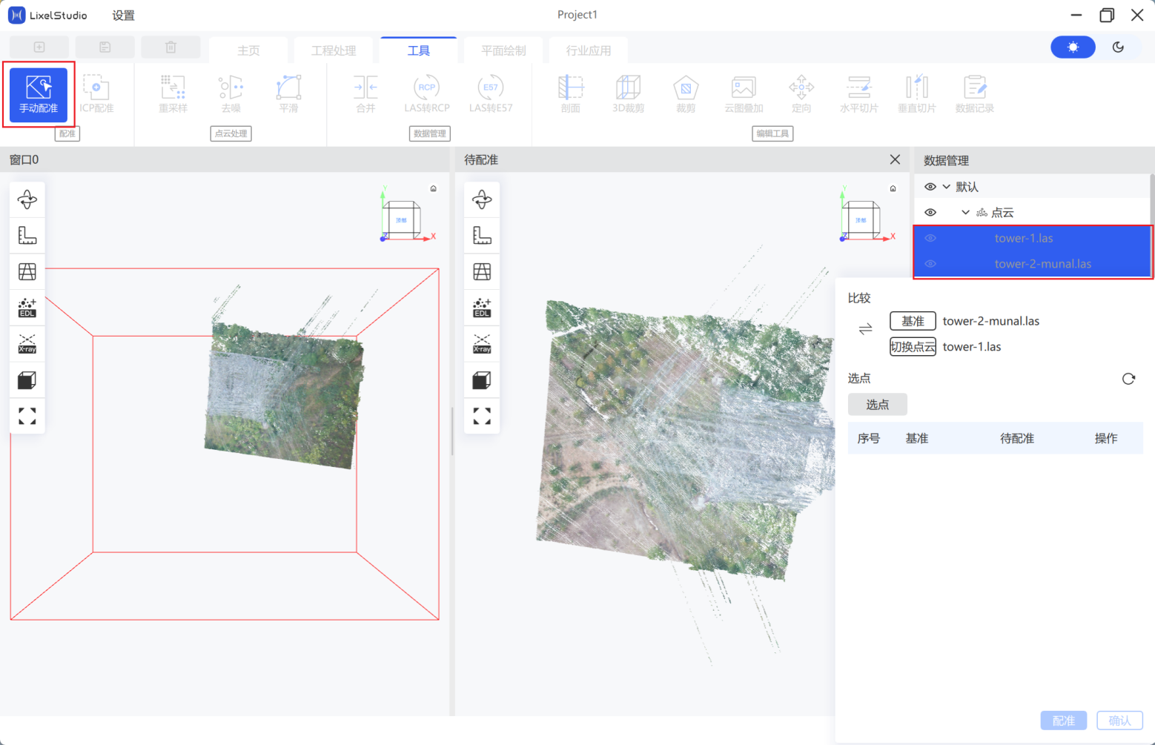Click the grid view icon in 窗口0
Image resolution: width=1155 pixels, height=745 pixels.
coord(27,271)
